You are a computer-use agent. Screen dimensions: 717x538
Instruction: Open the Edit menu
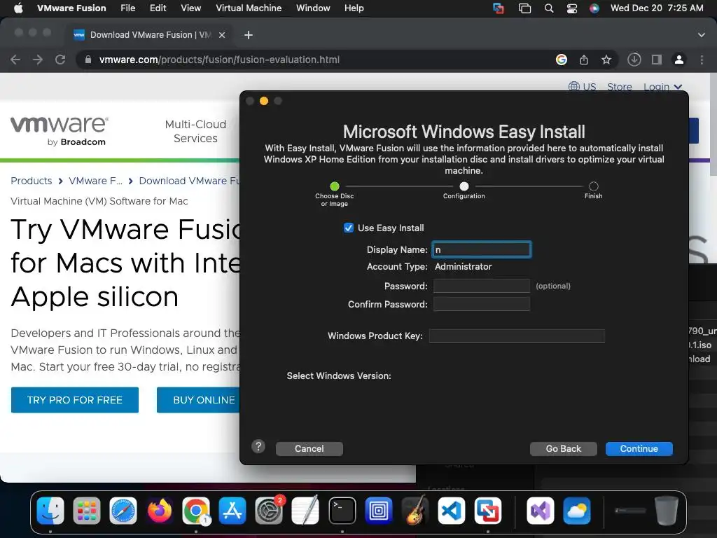pos(158,8)
